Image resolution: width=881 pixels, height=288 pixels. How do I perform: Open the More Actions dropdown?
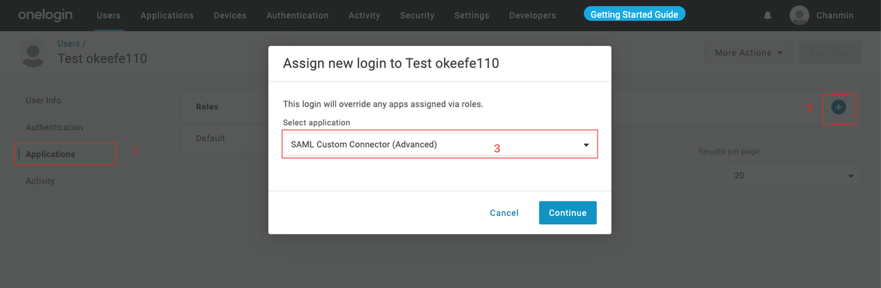pyautogui.click(x=748, y=53)
